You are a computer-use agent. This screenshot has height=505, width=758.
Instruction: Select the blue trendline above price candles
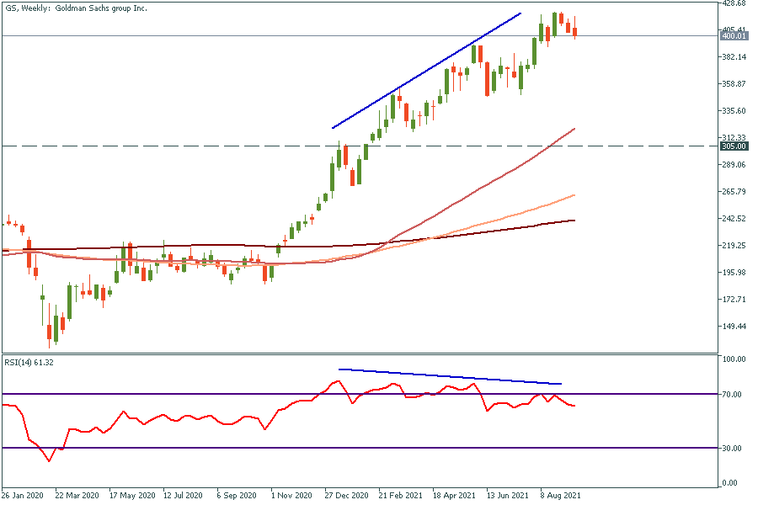[426, 71]
